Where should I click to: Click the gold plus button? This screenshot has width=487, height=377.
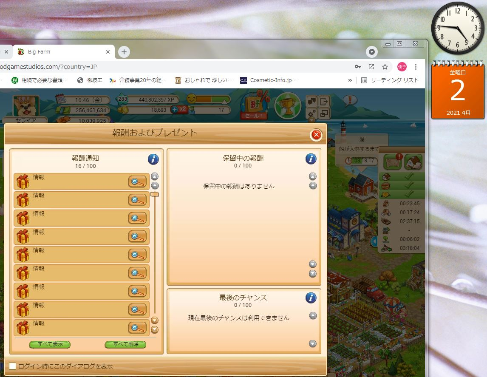[x=175, y=109]
